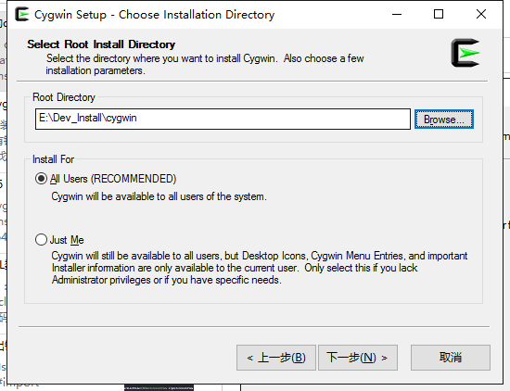Click the Just Me label text

pyautogui.click(x=67, y=240)
